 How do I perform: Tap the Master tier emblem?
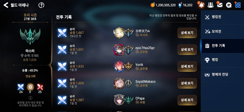point(30,36)
